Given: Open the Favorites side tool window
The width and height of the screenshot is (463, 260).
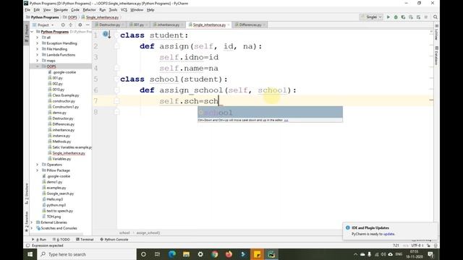Looking at the screenshot, I should point(27,222).
